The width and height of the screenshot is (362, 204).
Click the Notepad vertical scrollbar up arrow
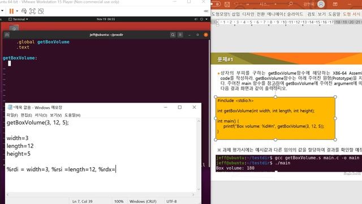pyautogui.click(x=199, y=121)
